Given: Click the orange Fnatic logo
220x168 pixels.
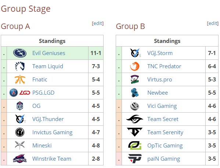Looking at the screenshot, I should pyautogui.click(x=20, y=80).
